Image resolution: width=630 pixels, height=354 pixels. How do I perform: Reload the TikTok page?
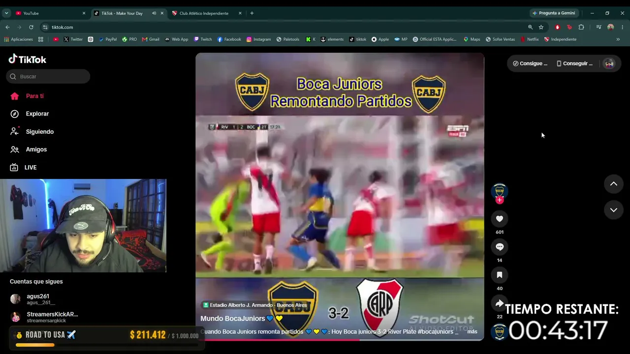pos(31,27)
